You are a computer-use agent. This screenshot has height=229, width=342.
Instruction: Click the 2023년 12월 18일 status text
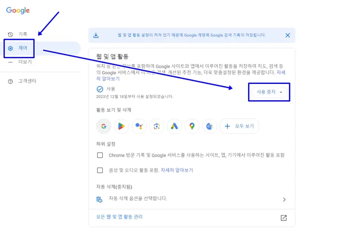[x=135, y=96]
